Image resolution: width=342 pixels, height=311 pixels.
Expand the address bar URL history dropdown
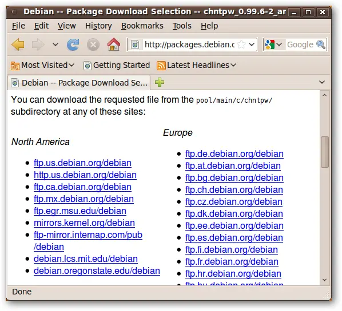pyautogui.click(x=252, y=45)
